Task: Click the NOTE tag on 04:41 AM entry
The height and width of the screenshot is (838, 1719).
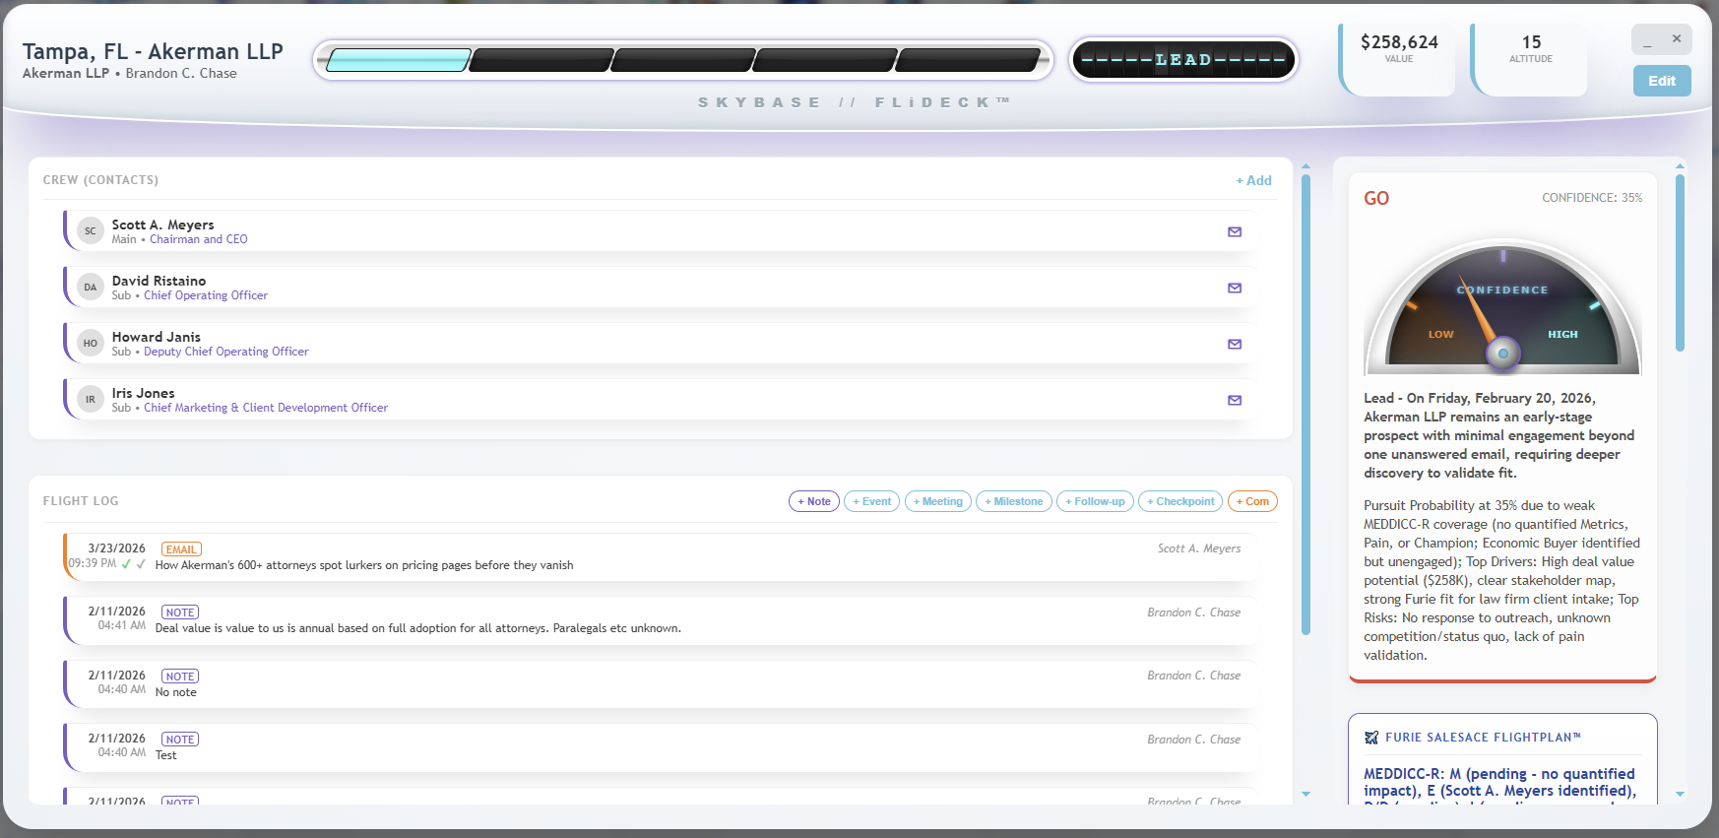Action: point(180,612)
